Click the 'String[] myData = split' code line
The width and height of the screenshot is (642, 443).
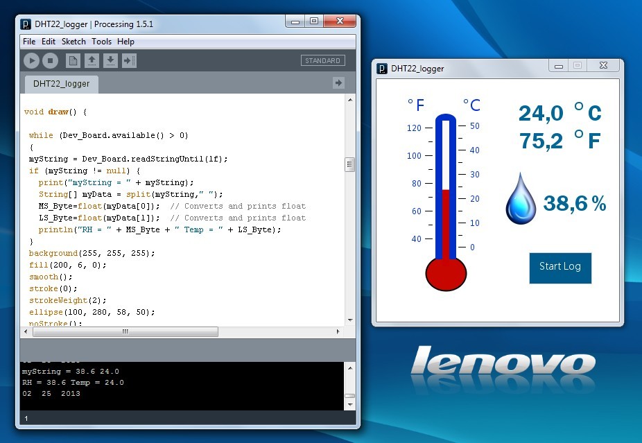pos(130,195)
